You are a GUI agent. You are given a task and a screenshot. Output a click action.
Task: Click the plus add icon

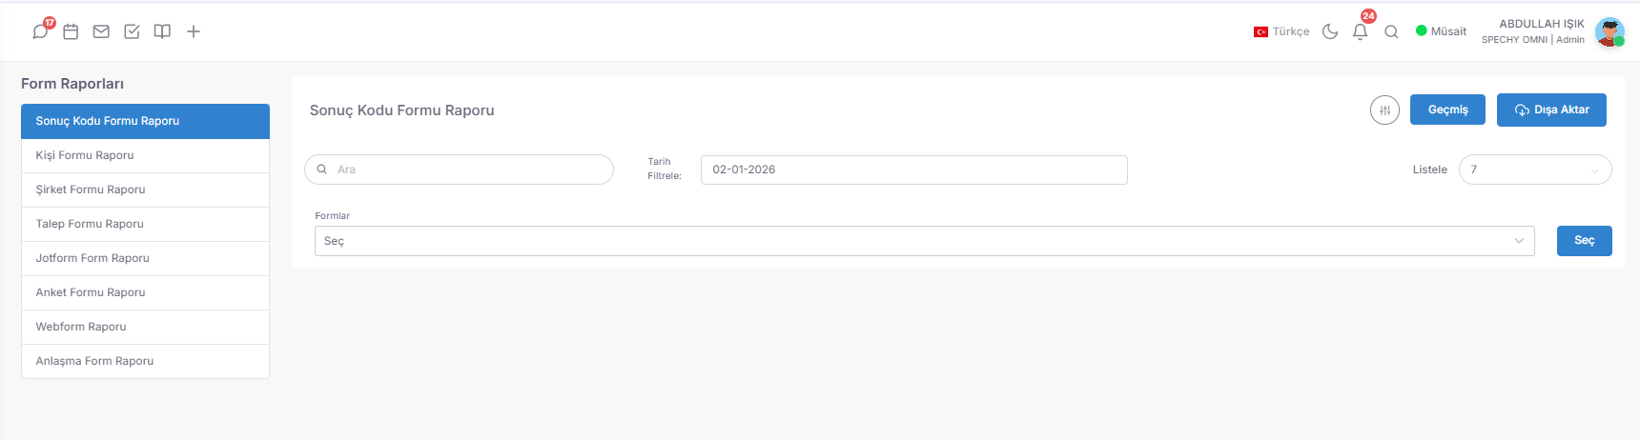[194, 31]
